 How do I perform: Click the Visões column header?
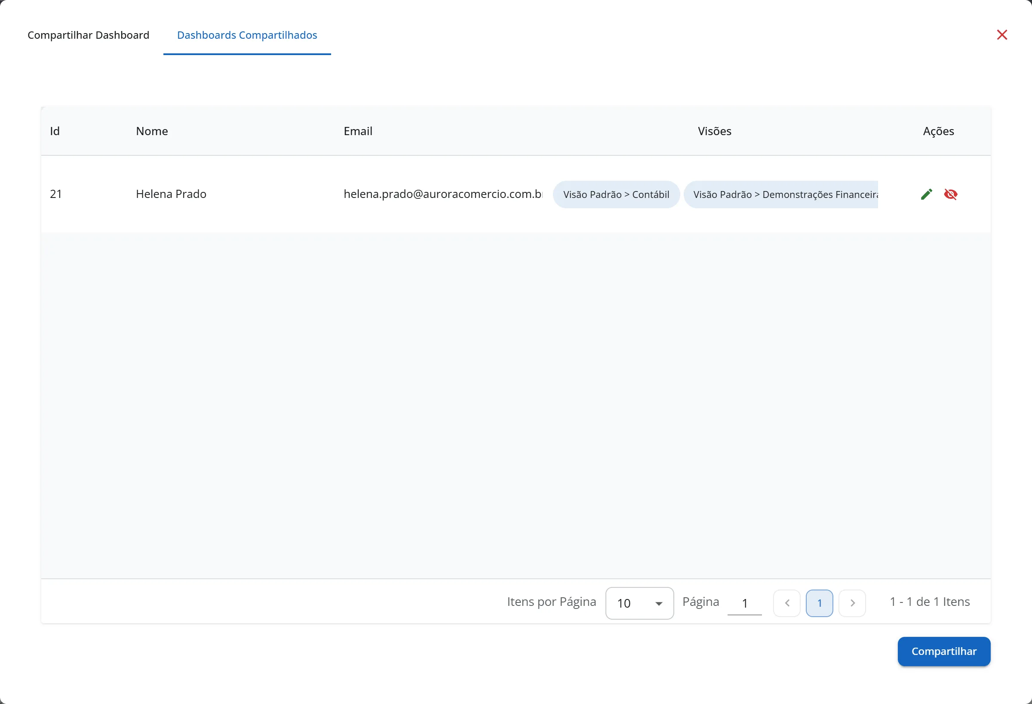tap(715, 131)
